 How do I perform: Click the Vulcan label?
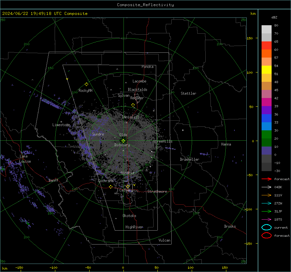(x=164, y=240)
